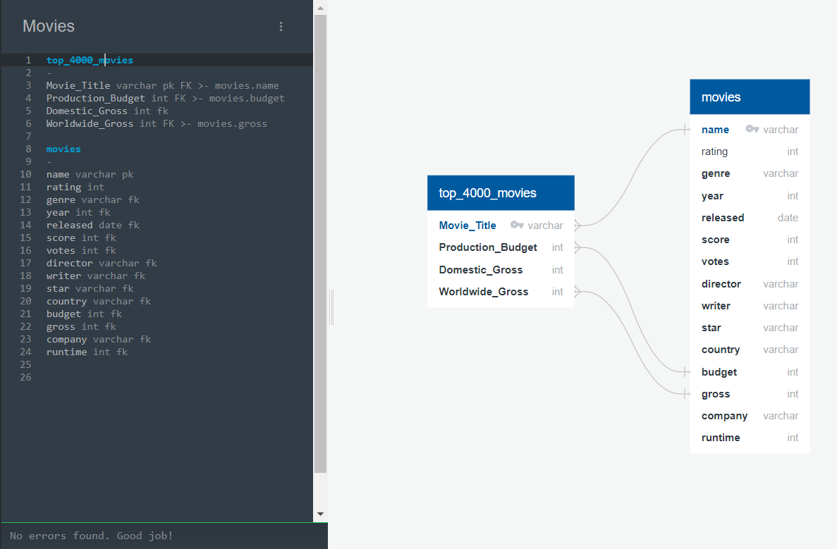The image size is (837, 549).
Task: Select the score field in movies diagram table
Action: pyautogui.click(x=750, y=240)
